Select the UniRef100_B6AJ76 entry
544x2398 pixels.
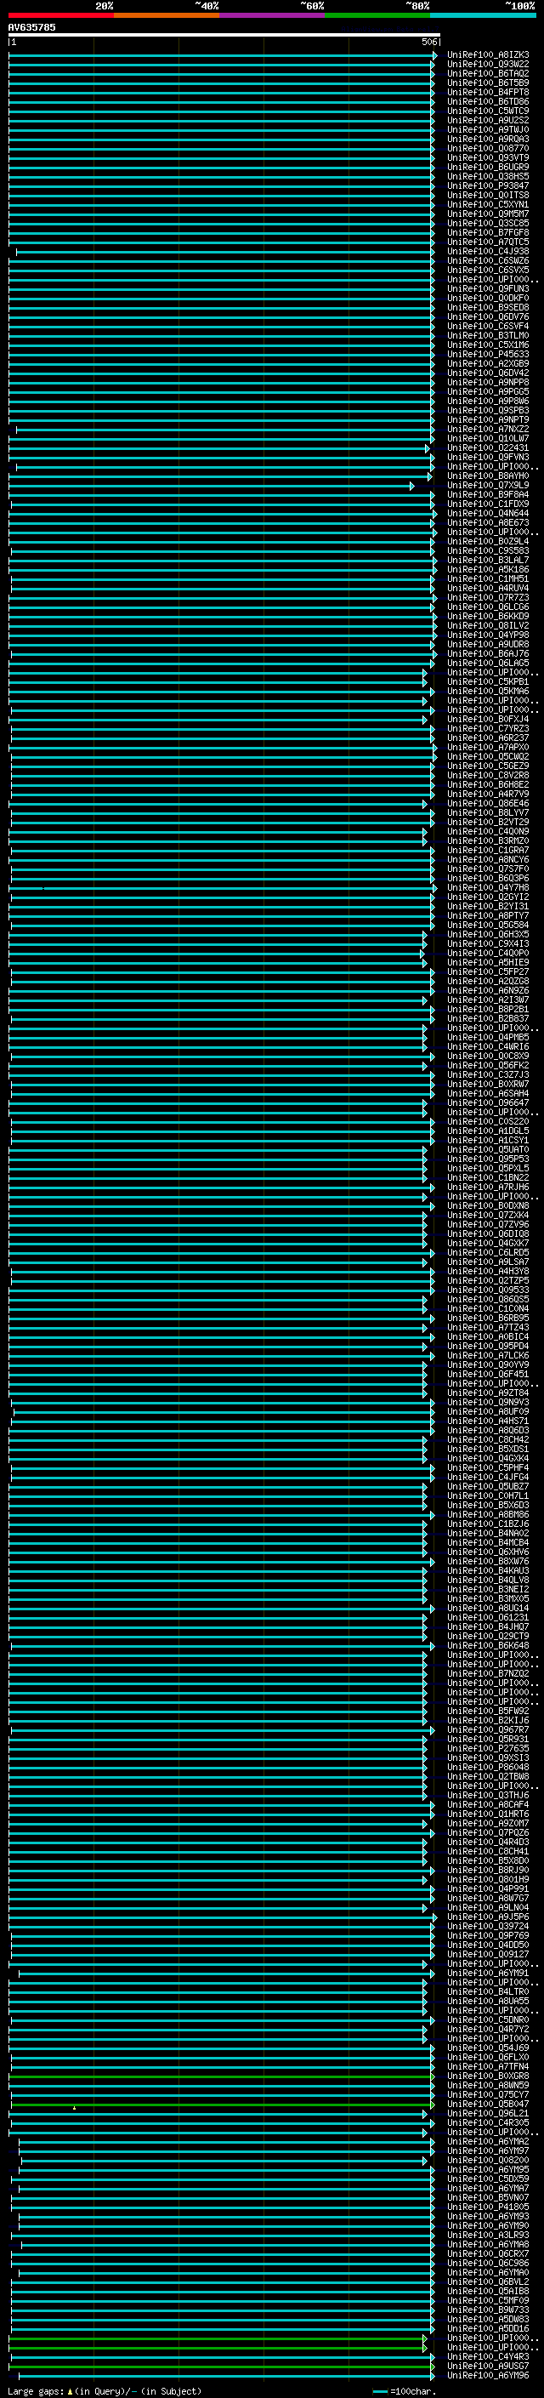(488, 654)
